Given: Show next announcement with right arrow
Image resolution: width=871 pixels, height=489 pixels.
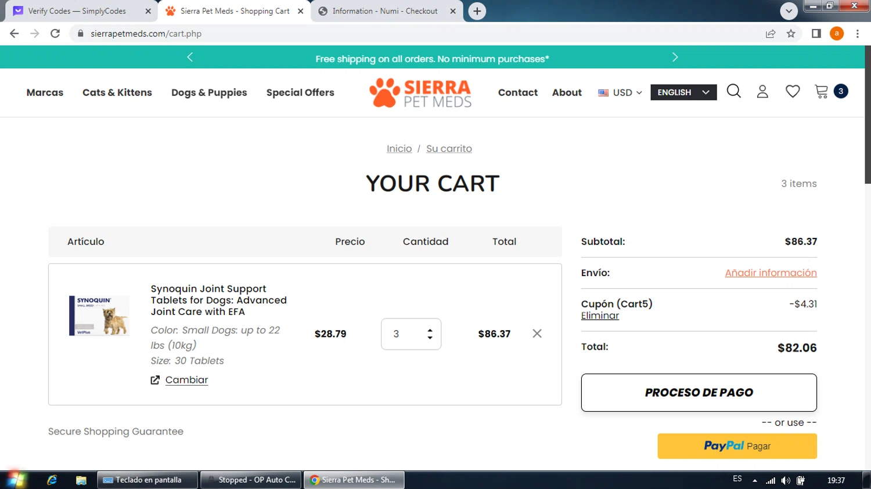Looking at the screenshot, I should 675,57.
